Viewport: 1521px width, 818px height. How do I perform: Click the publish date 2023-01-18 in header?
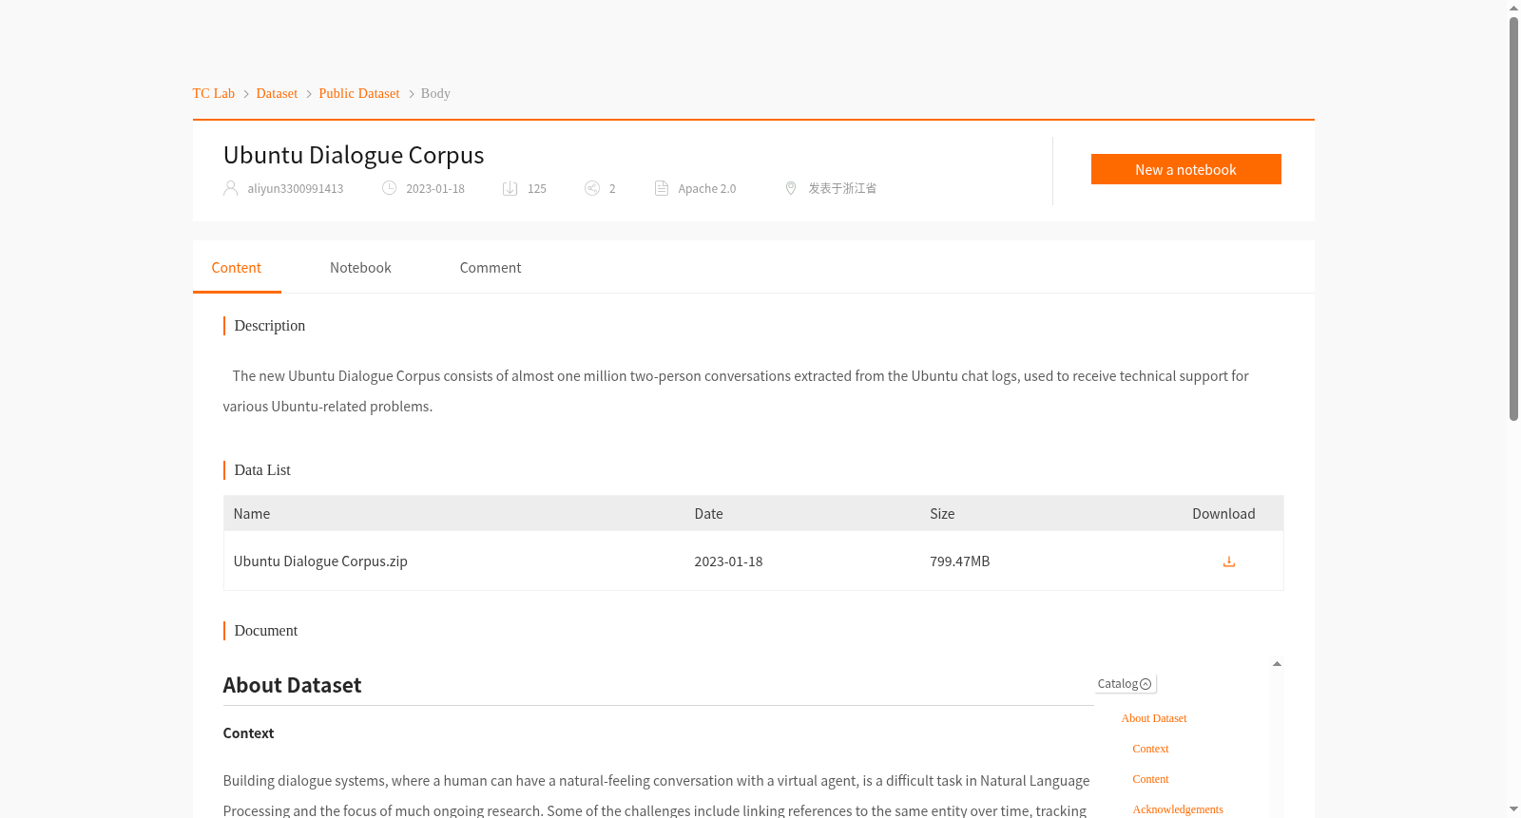(435, 189)
